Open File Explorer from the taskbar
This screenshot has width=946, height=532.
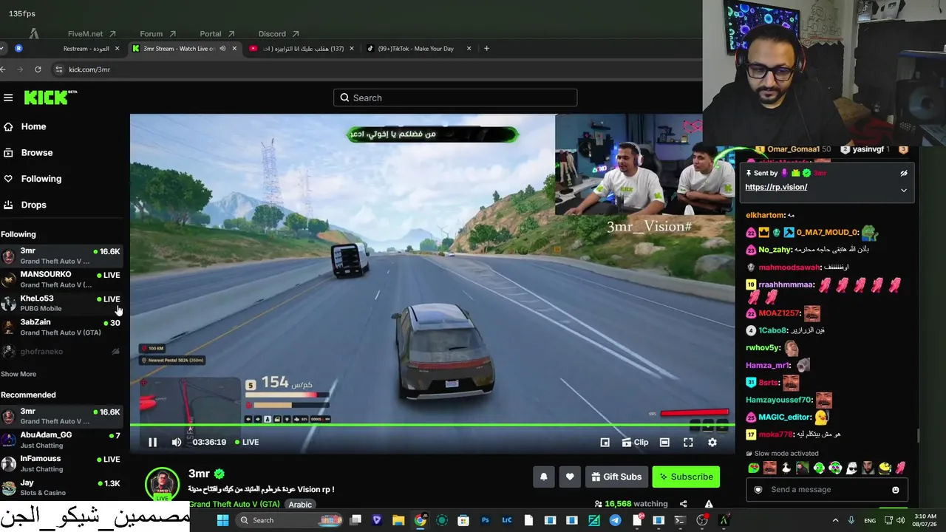coord(398,520)
